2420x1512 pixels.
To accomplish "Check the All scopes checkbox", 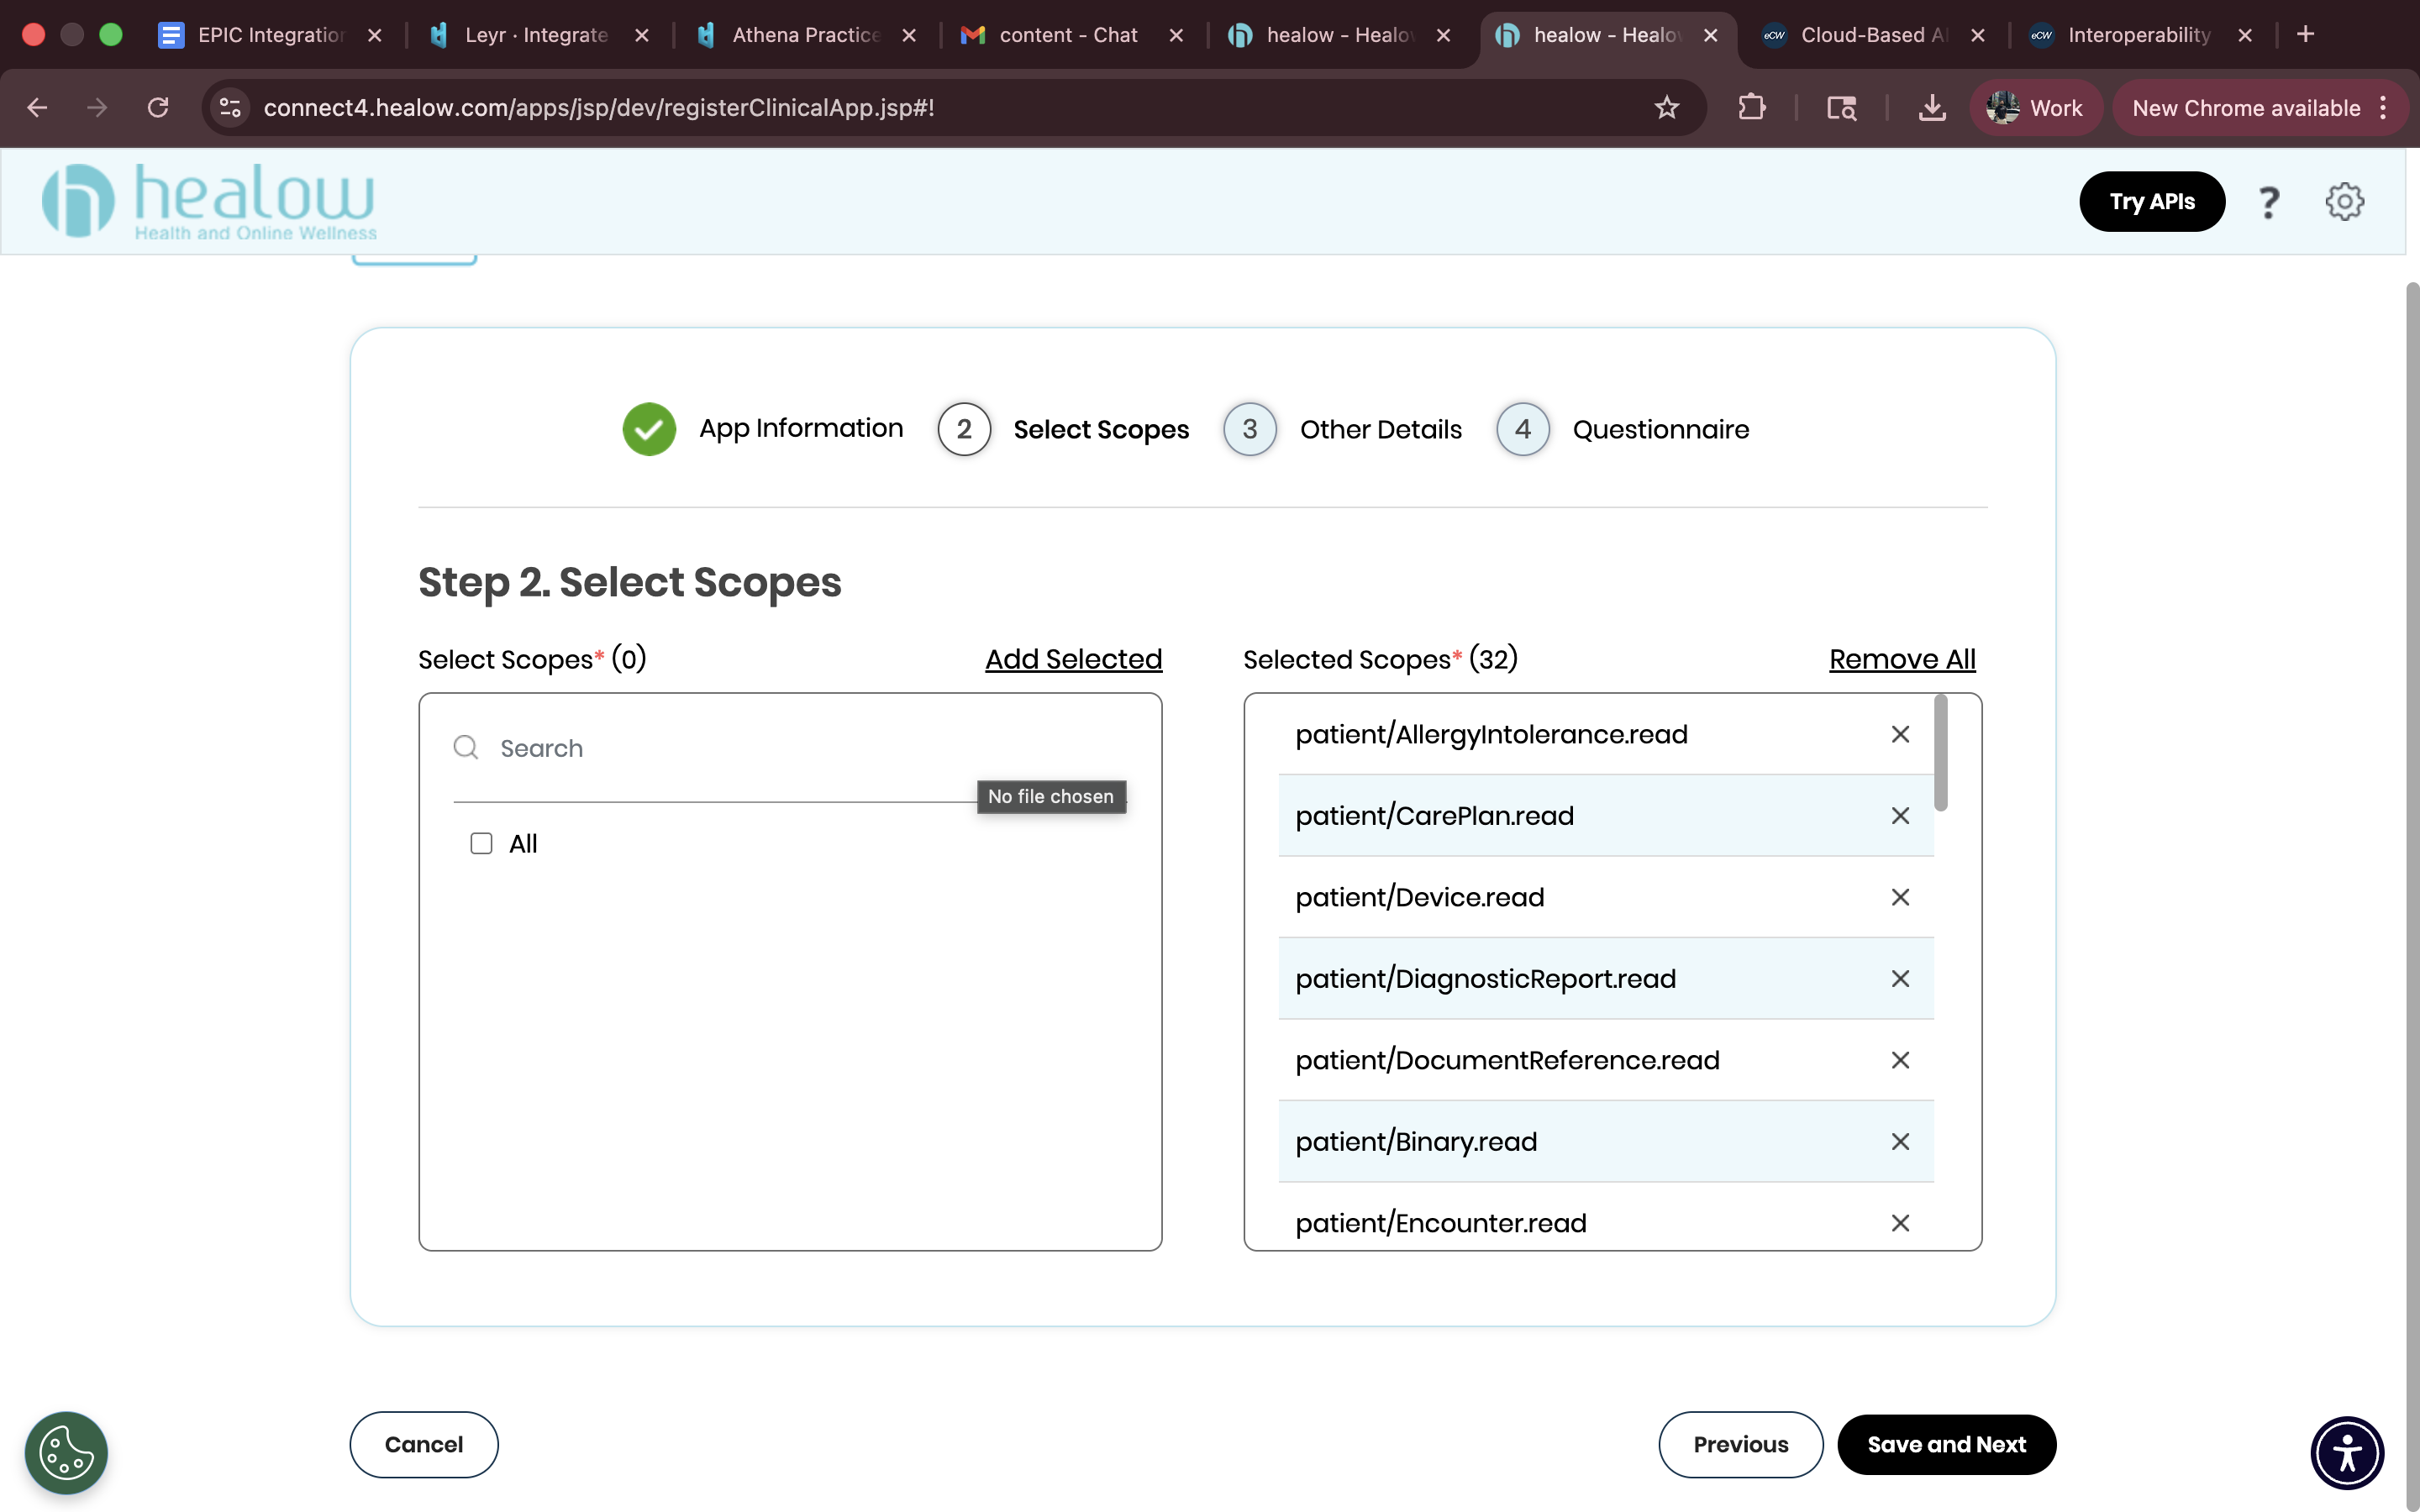I will (x=481, y=843).
